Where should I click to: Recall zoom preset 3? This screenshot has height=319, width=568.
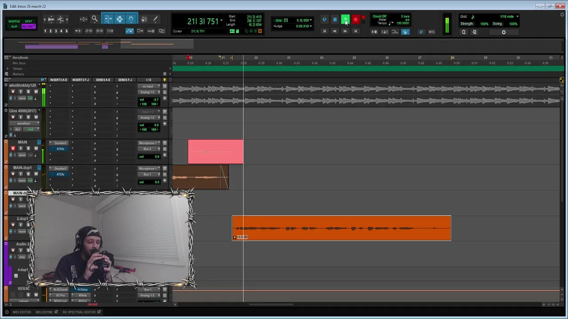55,31
